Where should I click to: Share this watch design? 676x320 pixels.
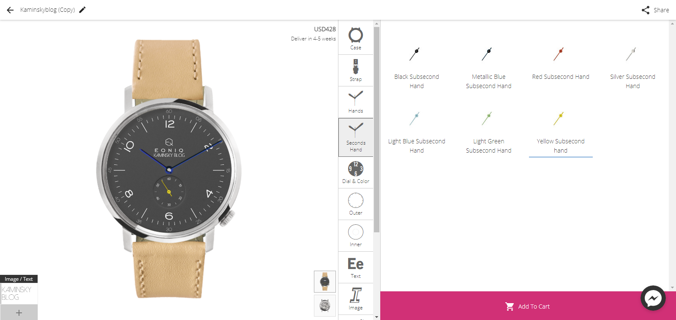(x=655, y=10)
